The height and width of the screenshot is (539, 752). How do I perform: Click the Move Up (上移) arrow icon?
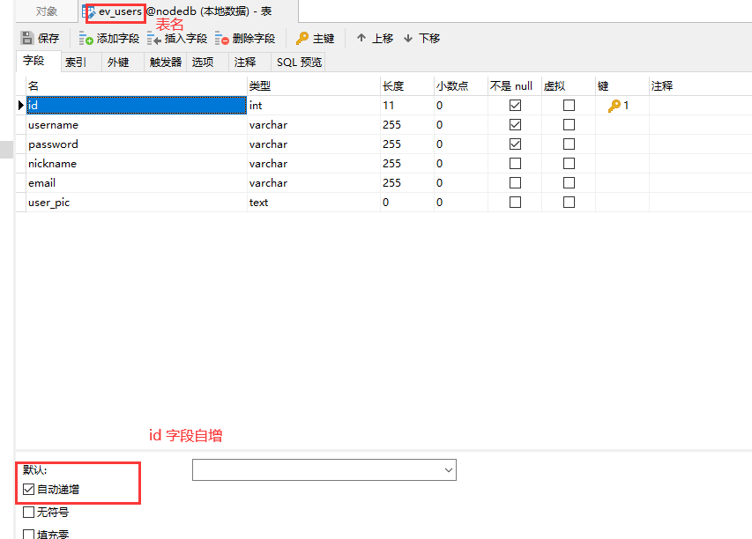(361, 38)
